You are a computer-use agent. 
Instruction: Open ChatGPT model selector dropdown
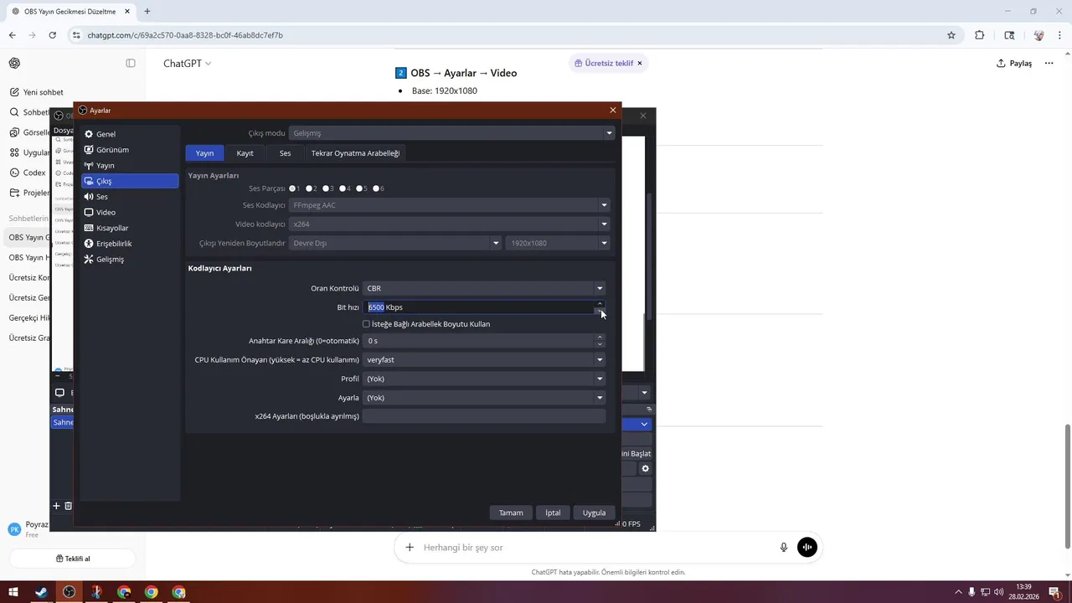pos(187,64)
